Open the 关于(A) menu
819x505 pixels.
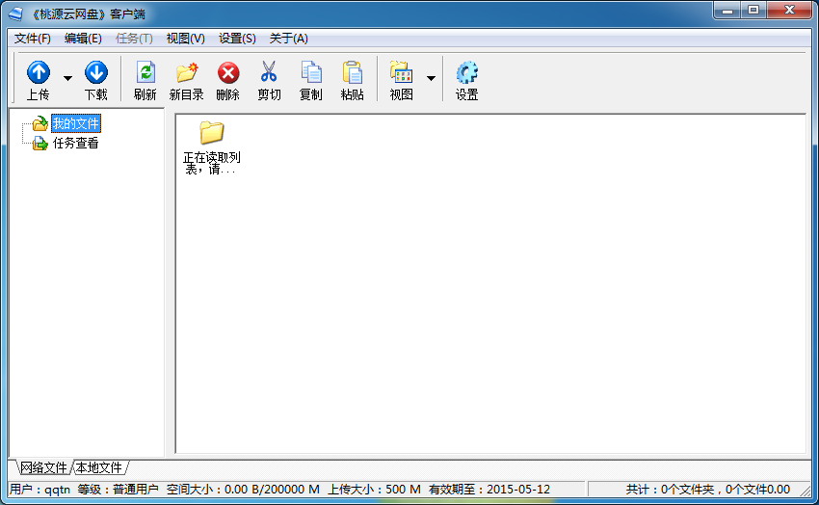click(288, 39)
